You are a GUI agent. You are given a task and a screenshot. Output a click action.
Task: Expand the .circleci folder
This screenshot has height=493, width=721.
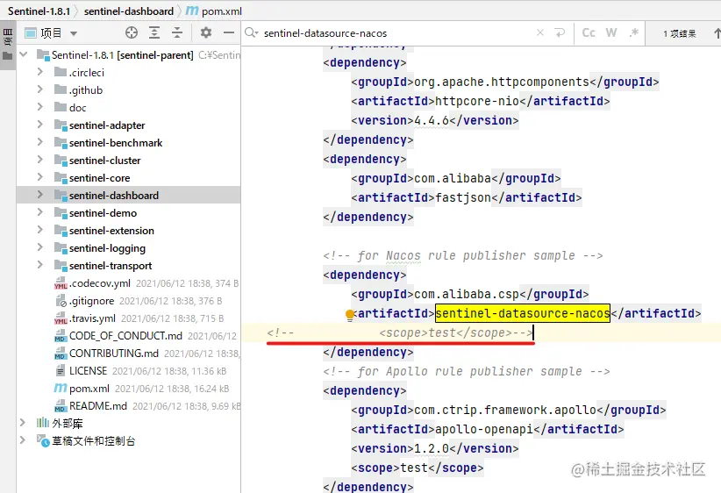(x=39, y=72)
